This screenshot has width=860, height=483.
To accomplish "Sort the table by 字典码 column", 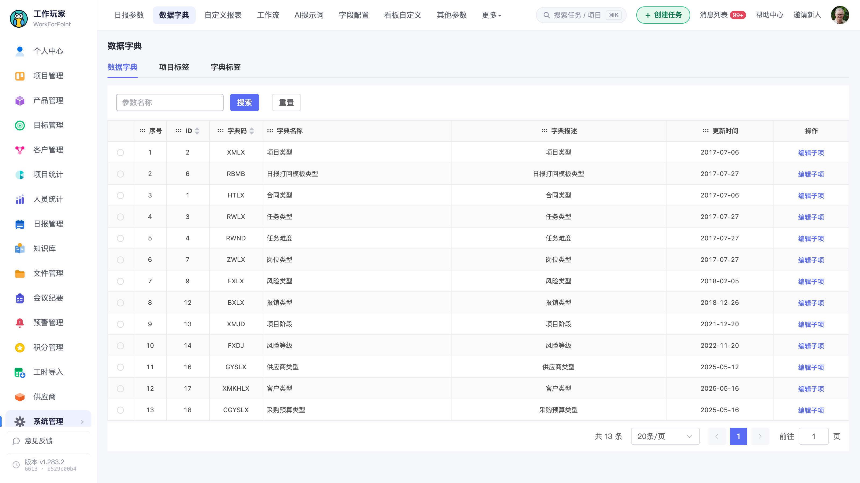I will tap(252, 131).
